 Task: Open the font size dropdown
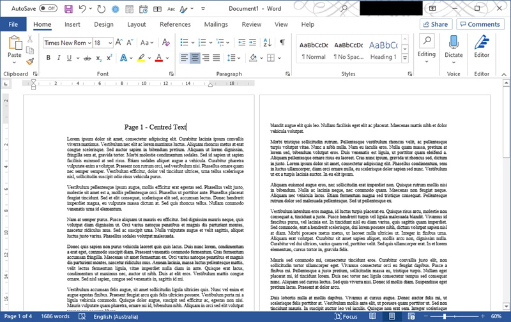pyautogui.click(x=110, y=43)
